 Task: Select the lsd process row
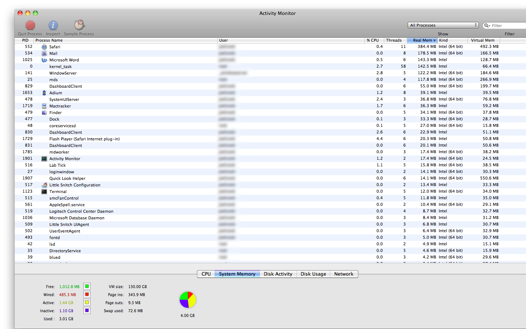tap(270, 244)
